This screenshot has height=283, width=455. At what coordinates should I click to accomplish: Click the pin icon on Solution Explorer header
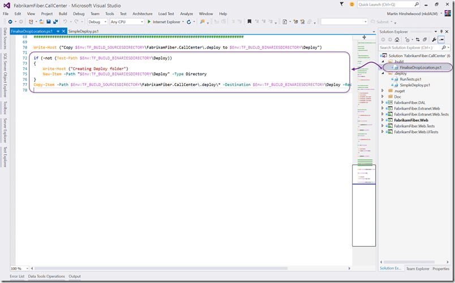[441, 32]
